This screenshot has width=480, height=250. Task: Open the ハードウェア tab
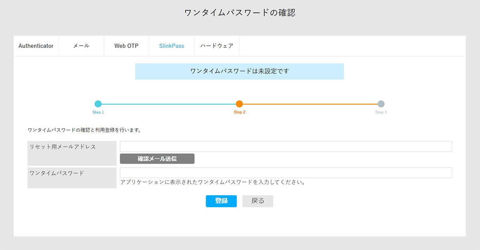[x=217, y=46]
